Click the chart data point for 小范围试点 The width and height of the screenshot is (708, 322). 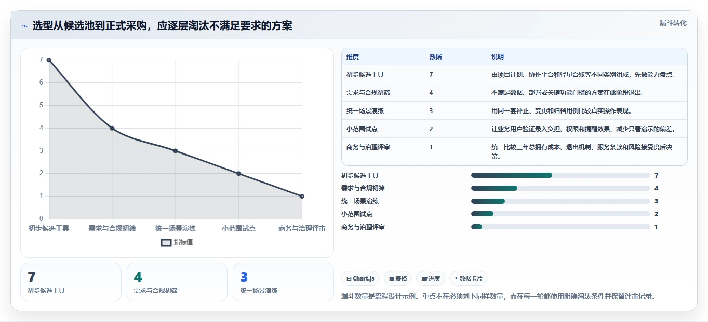(239, 174)
